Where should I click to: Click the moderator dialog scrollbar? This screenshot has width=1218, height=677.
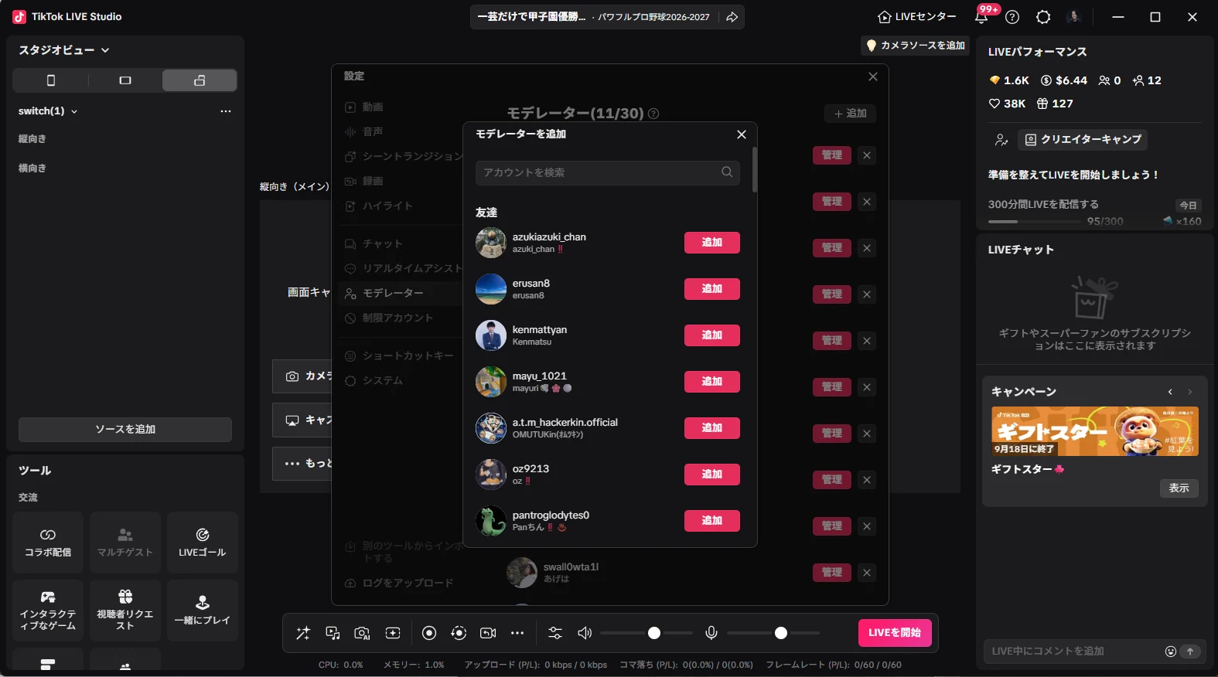pyautogui.click(x=755, y=169)
